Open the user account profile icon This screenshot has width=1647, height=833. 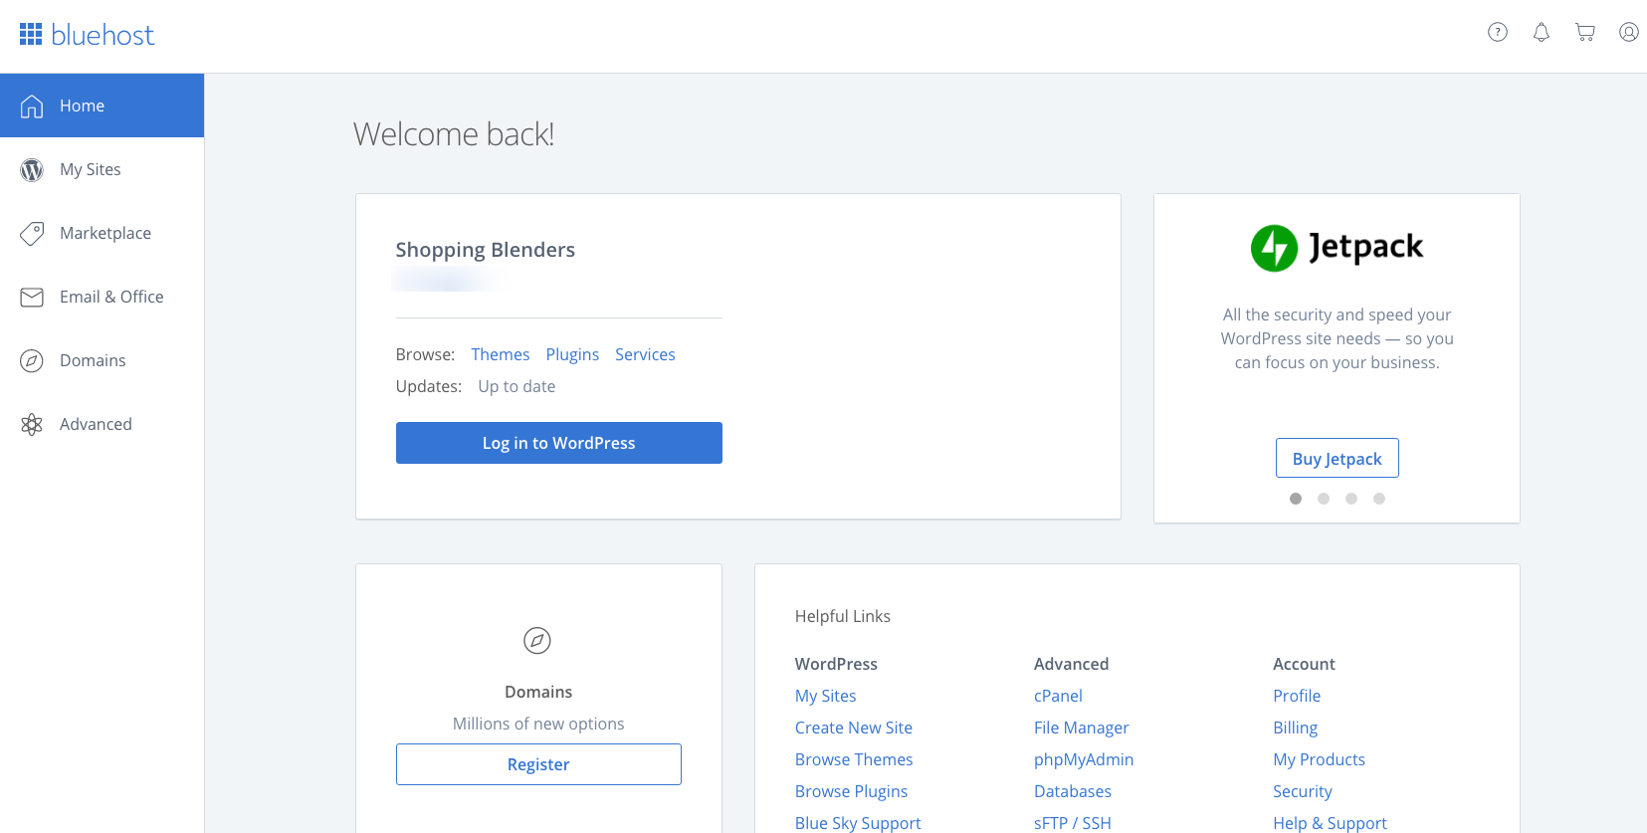pos(1629,33)
